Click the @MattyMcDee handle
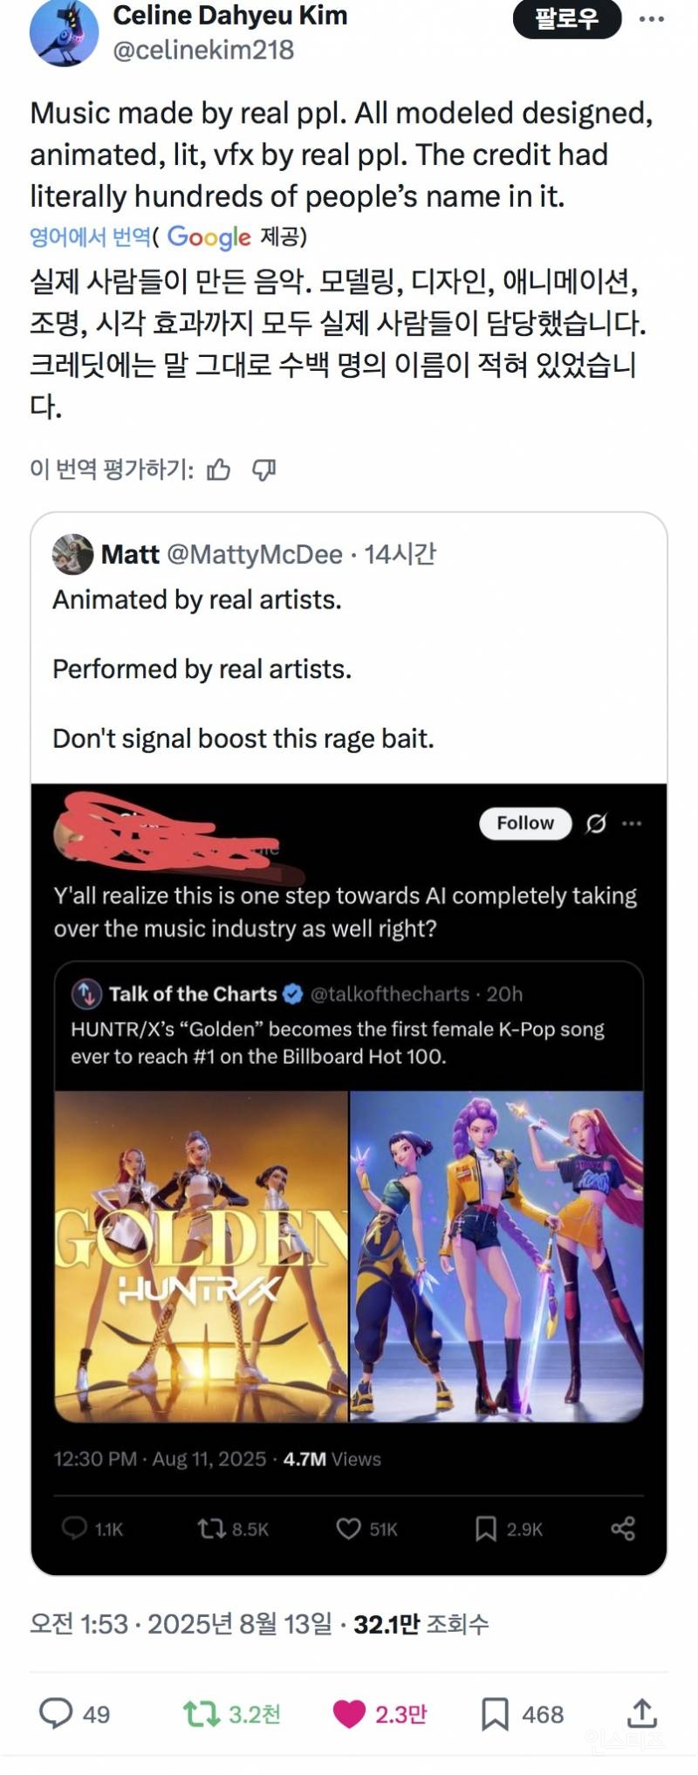Viewport: 698px width, 1775px height. tap(254, 554)
